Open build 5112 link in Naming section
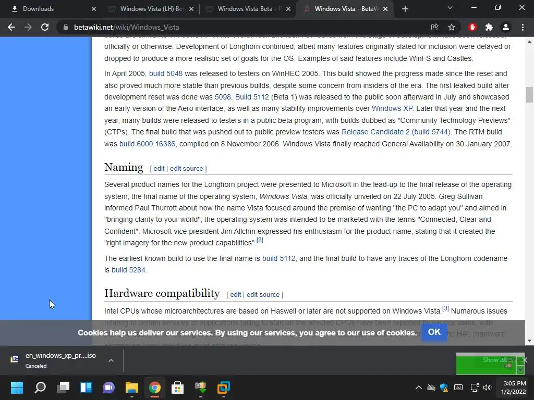 coord(278,258)
